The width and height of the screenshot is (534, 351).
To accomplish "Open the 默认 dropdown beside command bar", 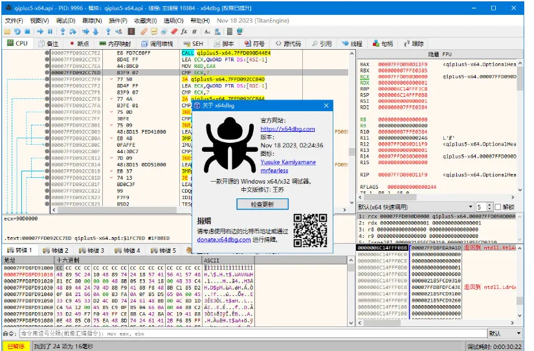I will [x=505, y=334].
